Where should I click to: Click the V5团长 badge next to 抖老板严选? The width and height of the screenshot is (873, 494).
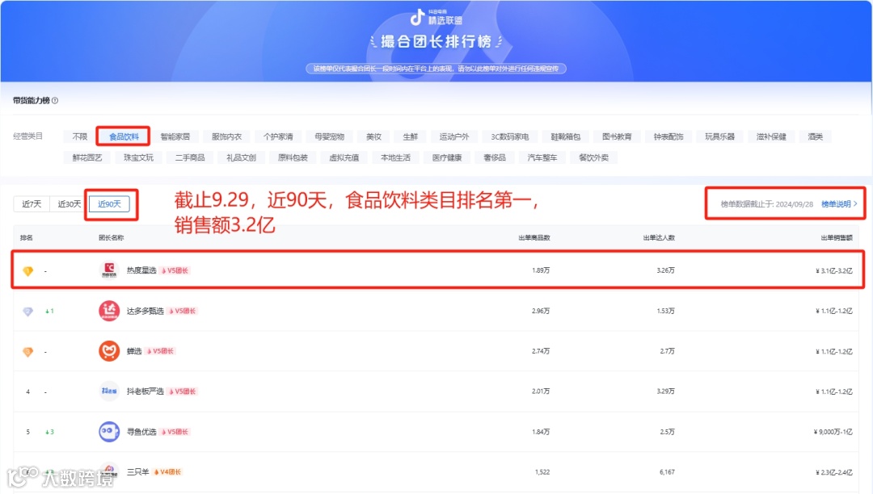point(183,391)
